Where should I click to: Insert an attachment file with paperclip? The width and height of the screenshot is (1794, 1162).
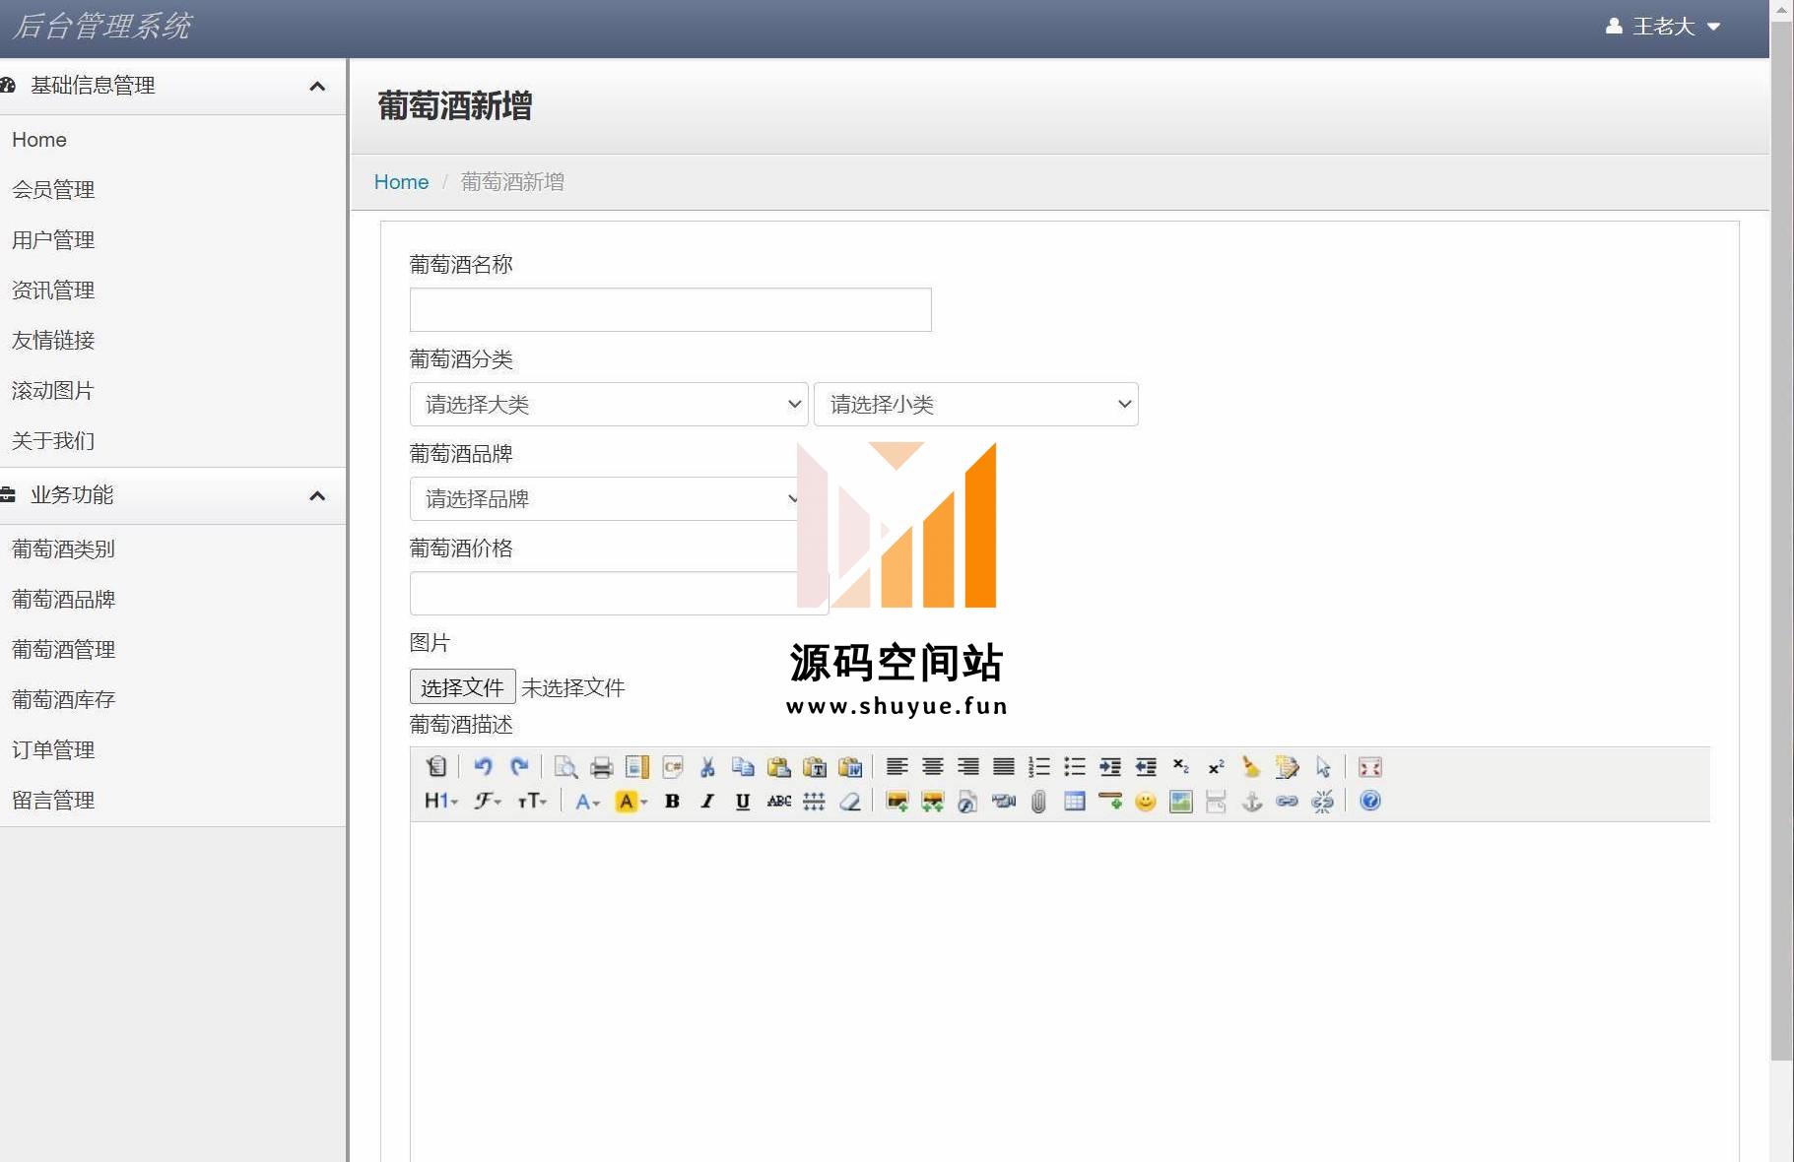coord(1038,802)
